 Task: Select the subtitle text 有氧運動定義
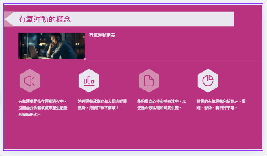(x=102, y=35)
